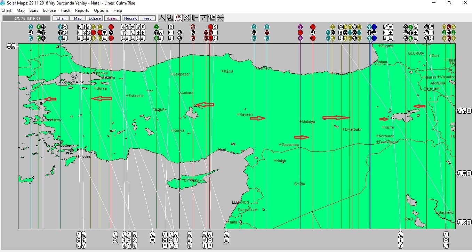The image size is (472, 252).
Task: Activate the magnifying glass zoom tool
Action: coord(170,18)
